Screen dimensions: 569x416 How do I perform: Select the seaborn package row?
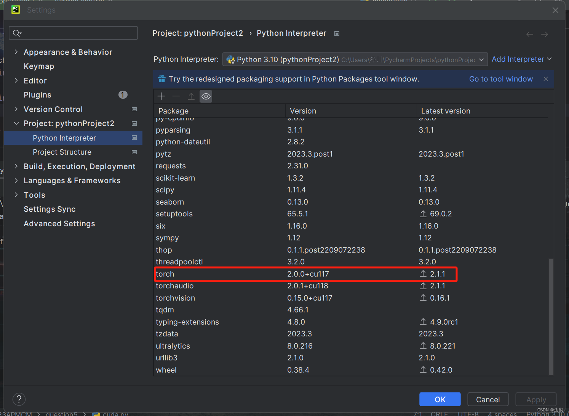[352, 202]
